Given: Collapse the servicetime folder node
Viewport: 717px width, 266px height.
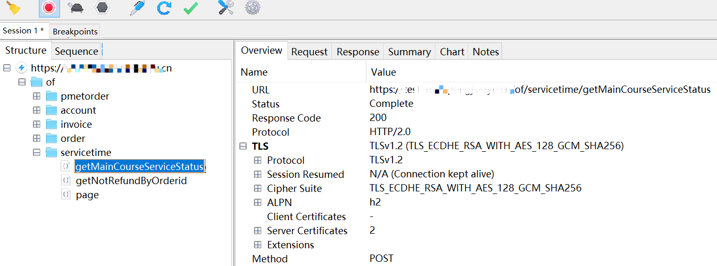Looking at the screenshot, I should point(37,152).
